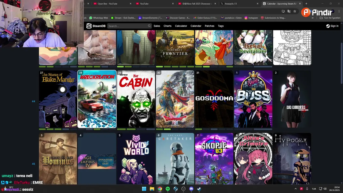Open The Cabin game card
343x193 pixels.
pyautogui.click(x=136, y=99)
